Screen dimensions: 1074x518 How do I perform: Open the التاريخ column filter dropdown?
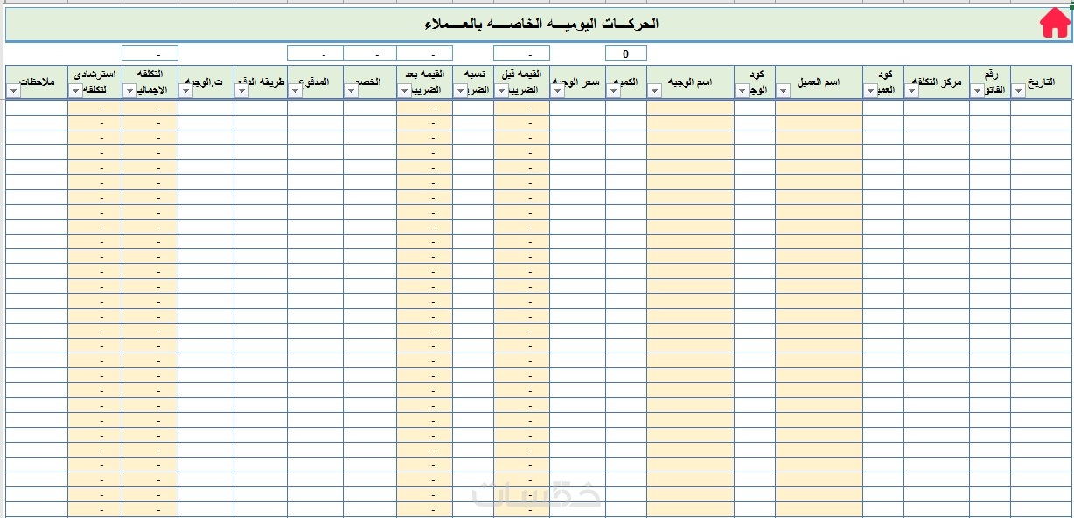(1019, 90)
